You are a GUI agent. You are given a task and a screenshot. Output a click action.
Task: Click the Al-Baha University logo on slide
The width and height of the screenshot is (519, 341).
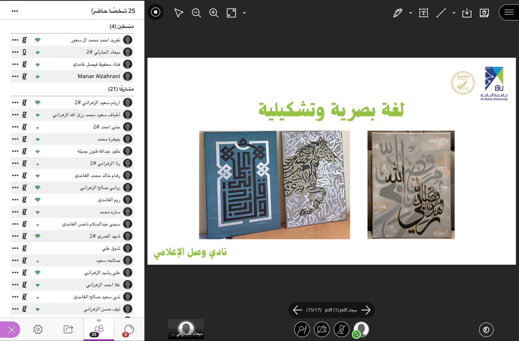tap(494, 84)
